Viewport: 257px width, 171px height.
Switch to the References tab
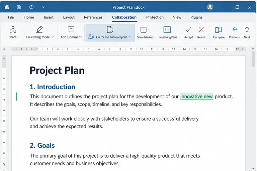(x=93, y=17)
